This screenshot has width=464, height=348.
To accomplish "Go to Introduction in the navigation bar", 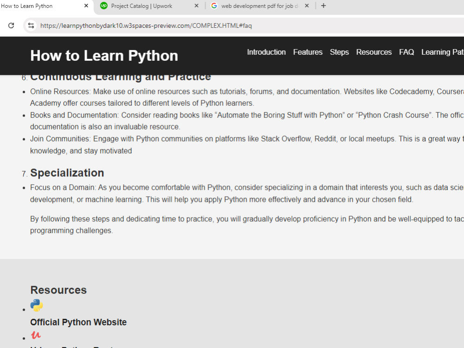I will click(x=266, y=52).
